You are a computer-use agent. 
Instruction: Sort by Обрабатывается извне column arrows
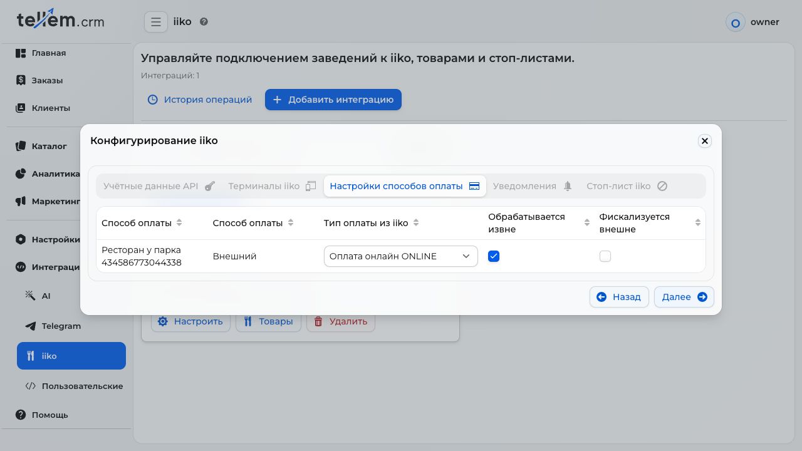pyautogui.click(x=587, y=223)
